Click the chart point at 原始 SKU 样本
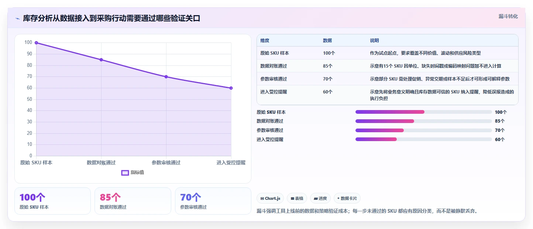 click(36, 43)
